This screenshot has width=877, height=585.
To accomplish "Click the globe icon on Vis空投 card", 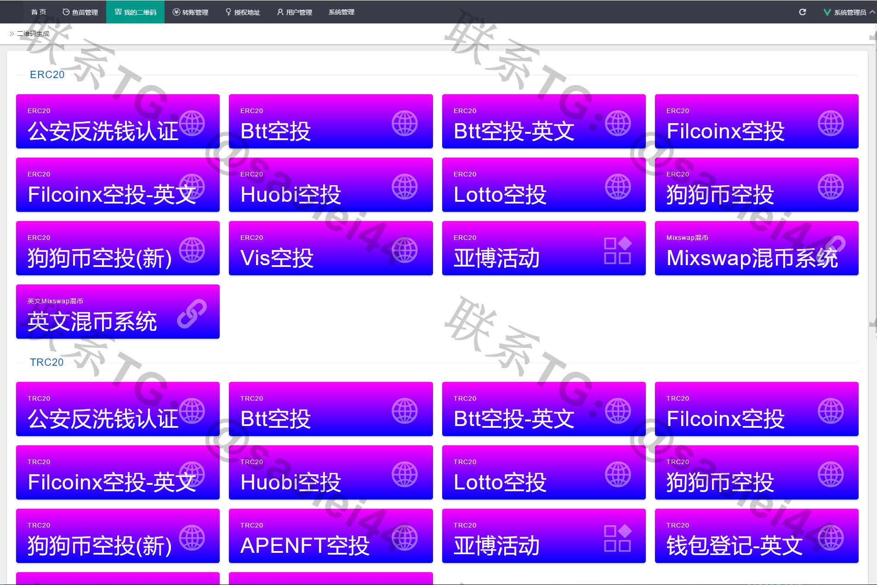I will (x=405, y=250).
